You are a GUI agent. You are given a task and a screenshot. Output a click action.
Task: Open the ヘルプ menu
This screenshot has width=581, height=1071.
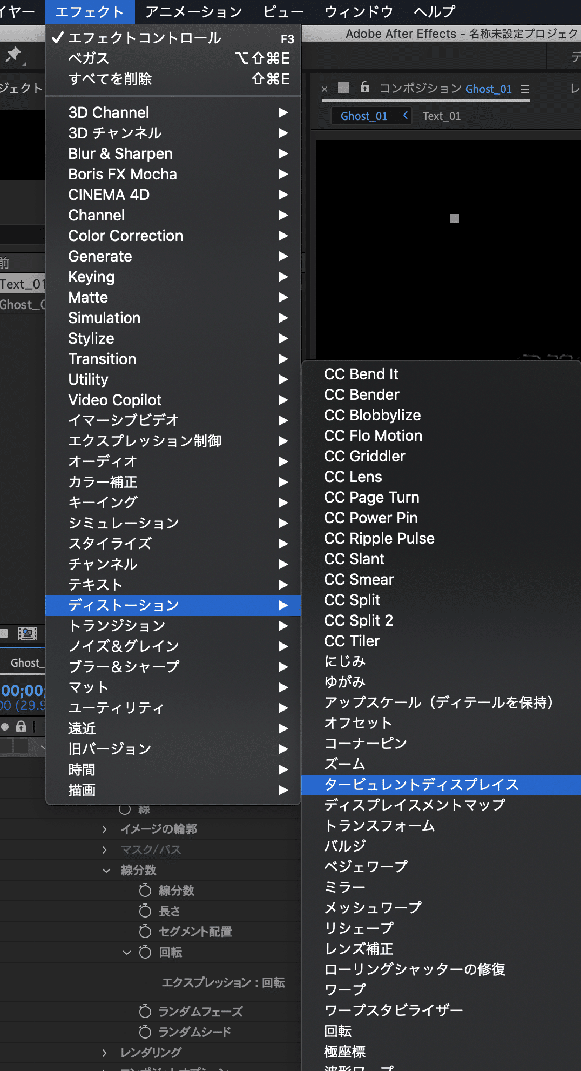point(435,11)
